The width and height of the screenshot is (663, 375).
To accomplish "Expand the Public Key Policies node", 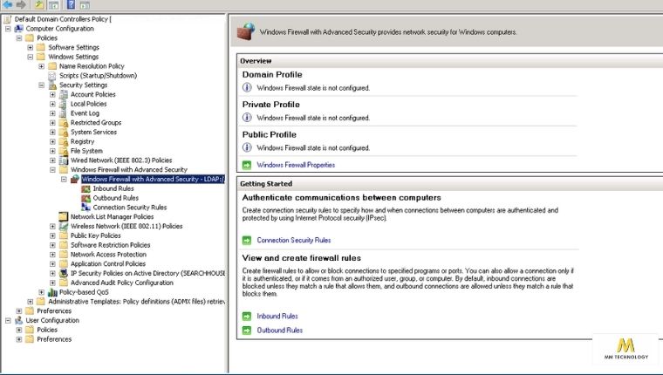I will pyautogui.click(x=52, y=235).
